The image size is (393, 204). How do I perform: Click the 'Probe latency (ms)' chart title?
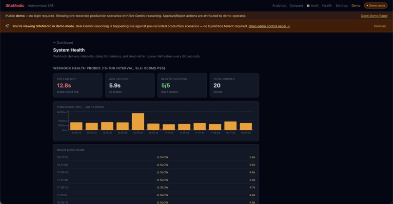tap(80, 107)
